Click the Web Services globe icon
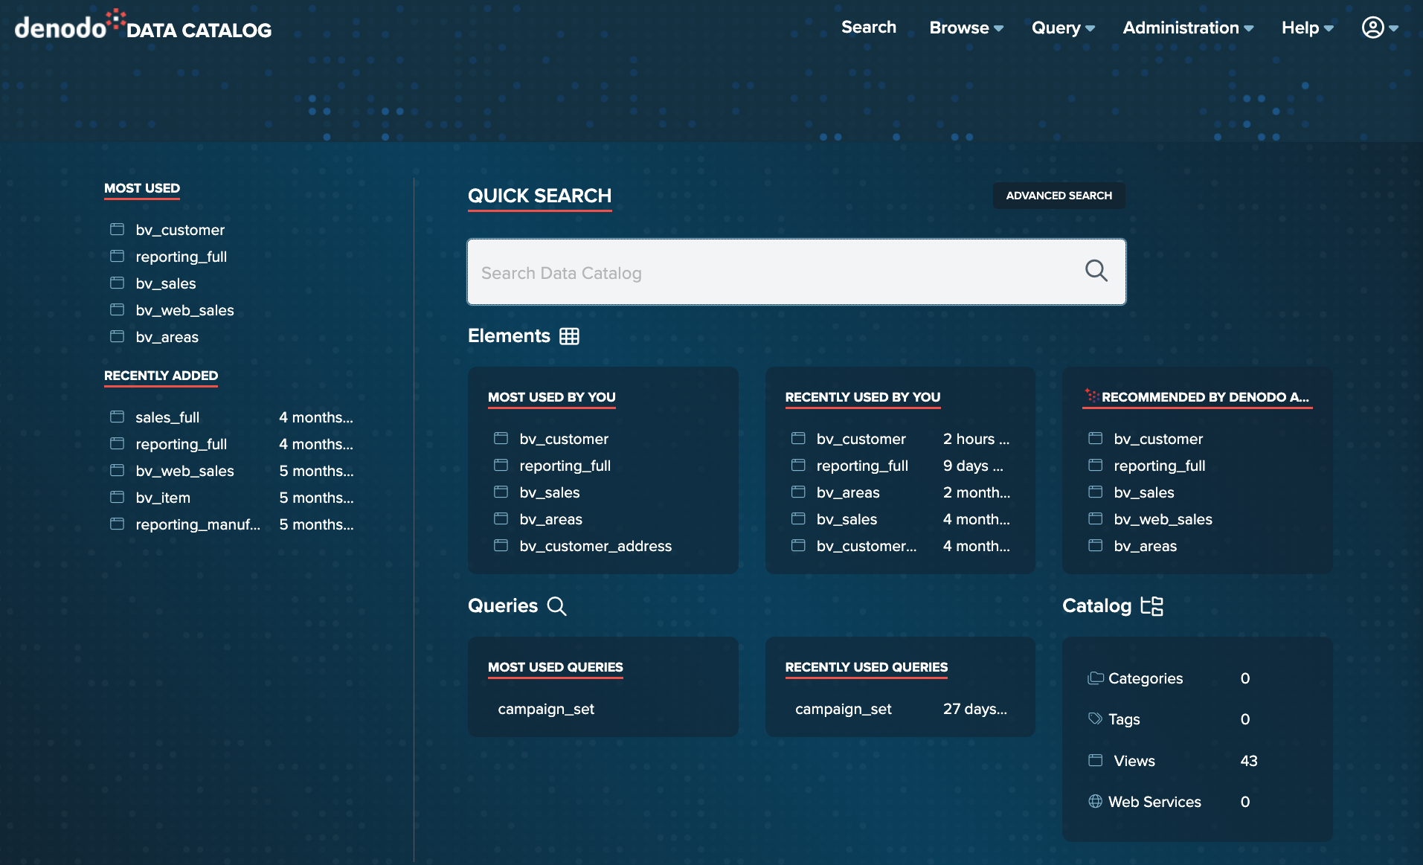 pyautogui.click(x=1095, y=802)
